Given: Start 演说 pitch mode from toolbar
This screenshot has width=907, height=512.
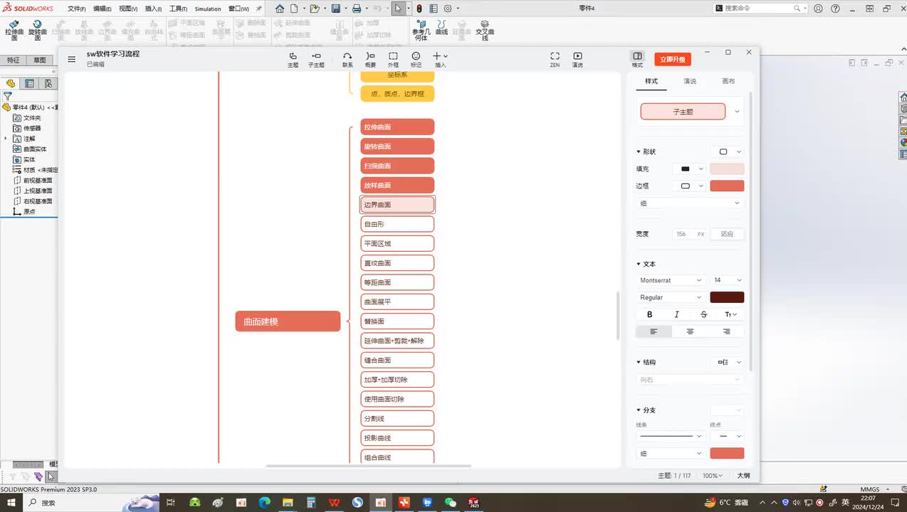Looking at the screenshot, I should click(x=577, y=60).
